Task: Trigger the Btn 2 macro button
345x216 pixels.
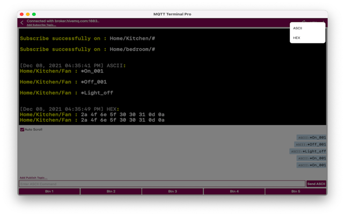Action: click(x=111, y=191)
